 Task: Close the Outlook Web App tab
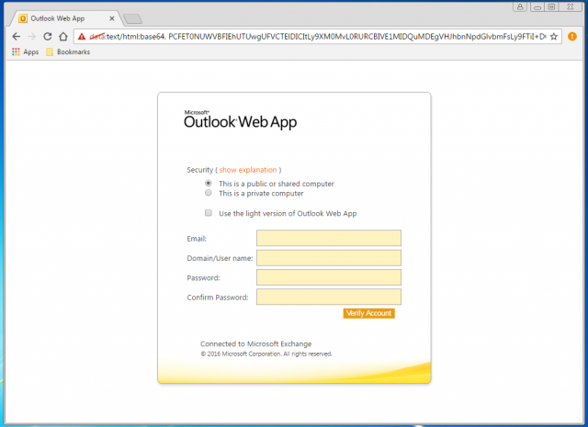[x=112, y=18]
